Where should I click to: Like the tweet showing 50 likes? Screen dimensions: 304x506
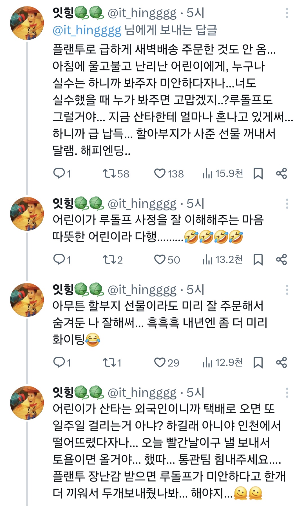(160, 259)
